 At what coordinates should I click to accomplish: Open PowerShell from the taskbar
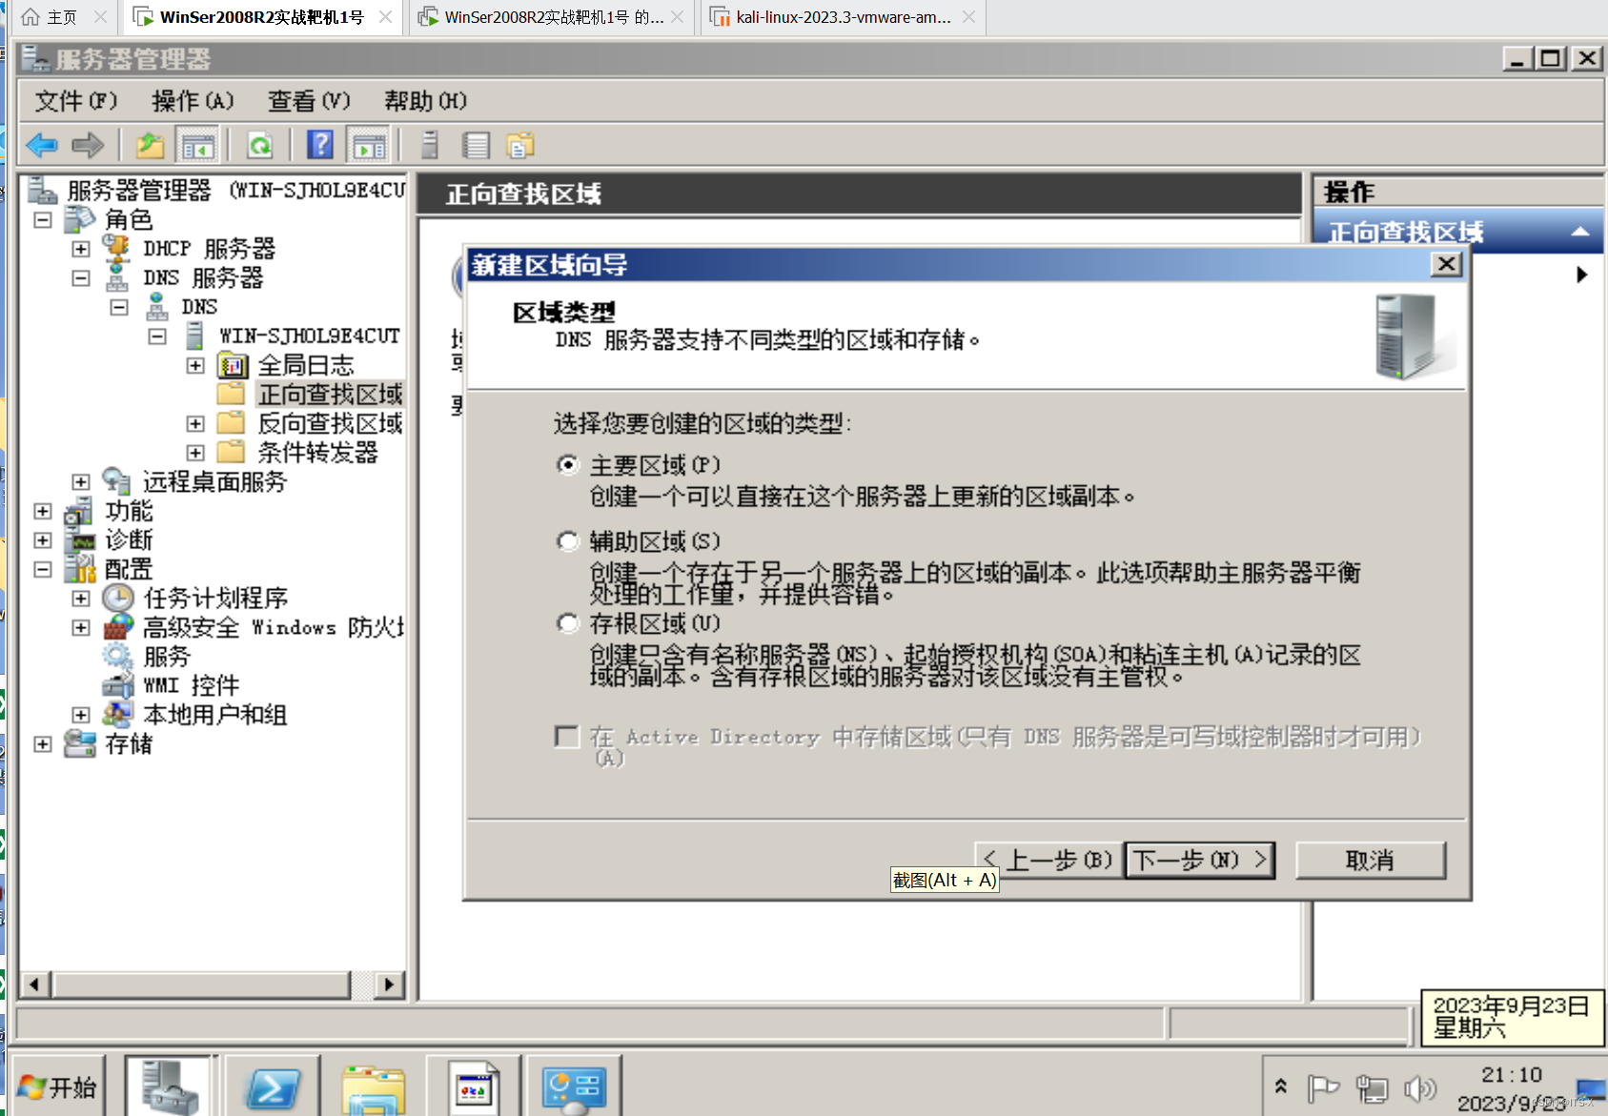click(273, 1087)
